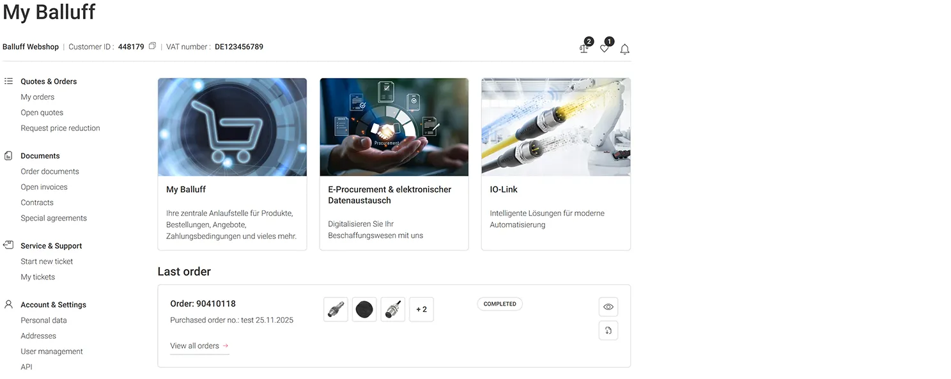Open the product comparison scale icon
Viewport: 951px width, 379px height.
(x=584, y=49)
